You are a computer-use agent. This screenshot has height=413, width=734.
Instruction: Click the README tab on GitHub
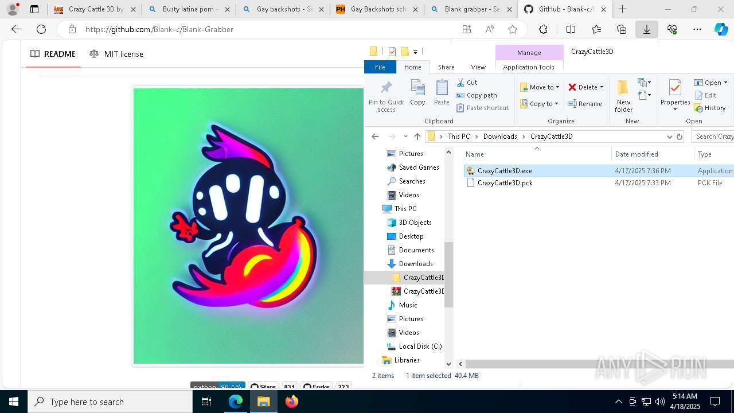coord(53,54)
